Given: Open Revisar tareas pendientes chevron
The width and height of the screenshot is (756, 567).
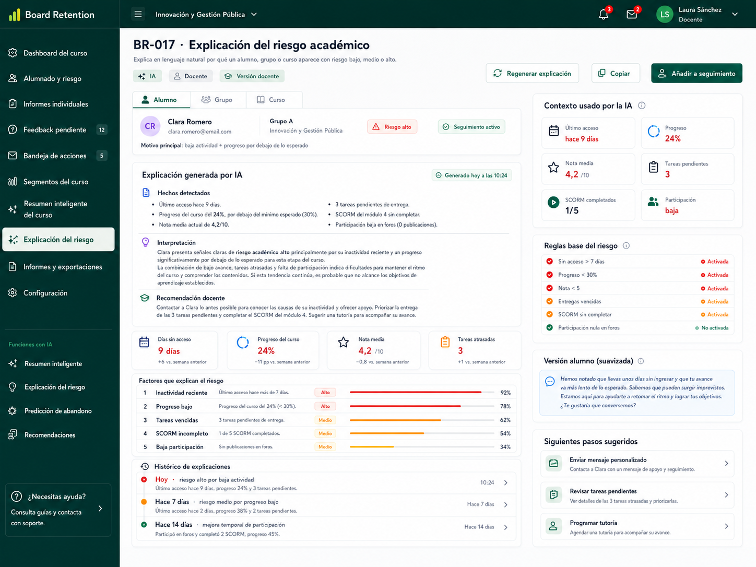Looking at the screenshot, I should [726, 495].
